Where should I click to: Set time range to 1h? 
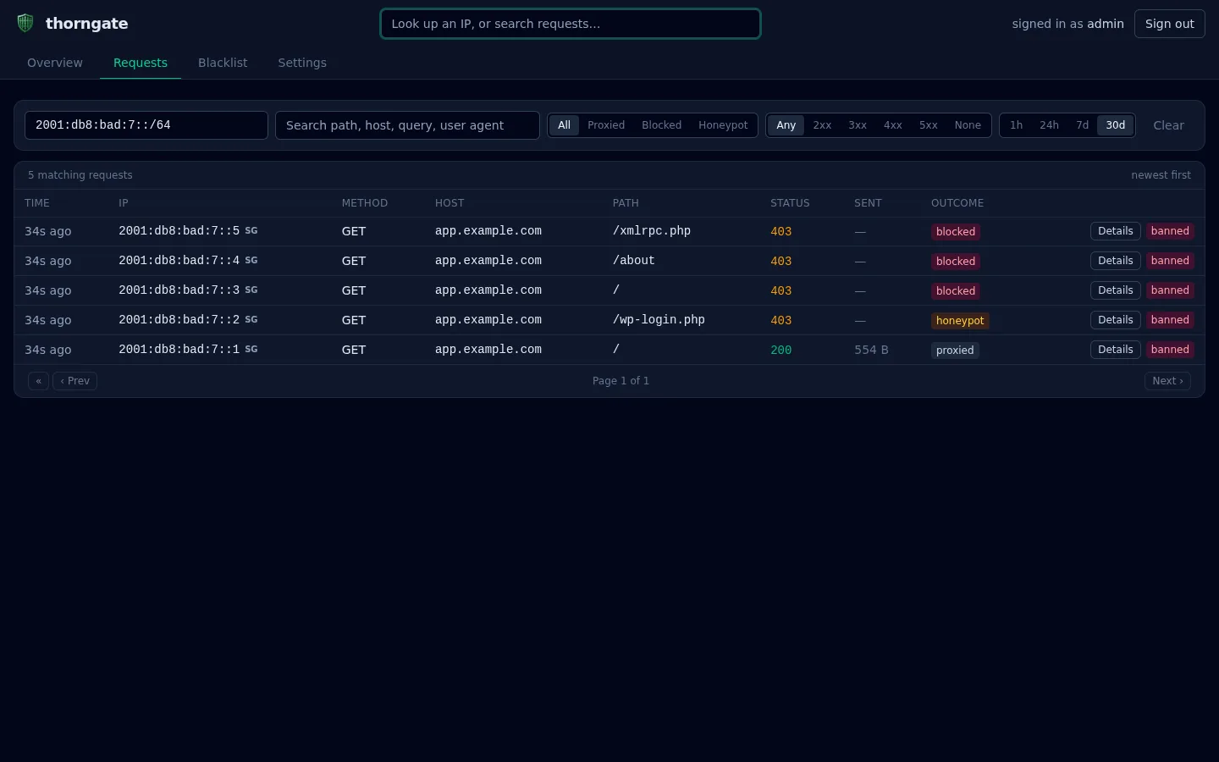tap(1016, 125)
